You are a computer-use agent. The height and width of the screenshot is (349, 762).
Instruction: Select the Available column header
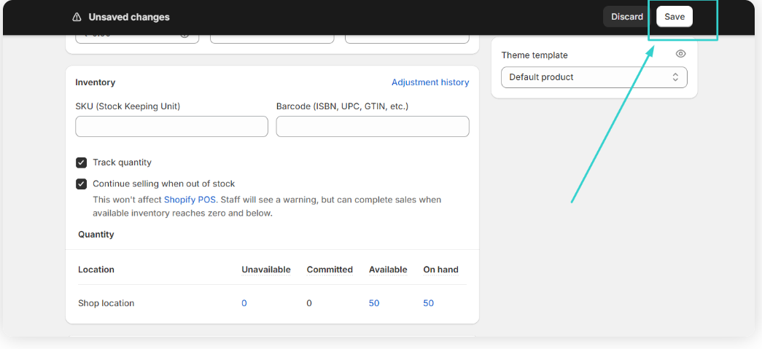(x=387, y=270)
